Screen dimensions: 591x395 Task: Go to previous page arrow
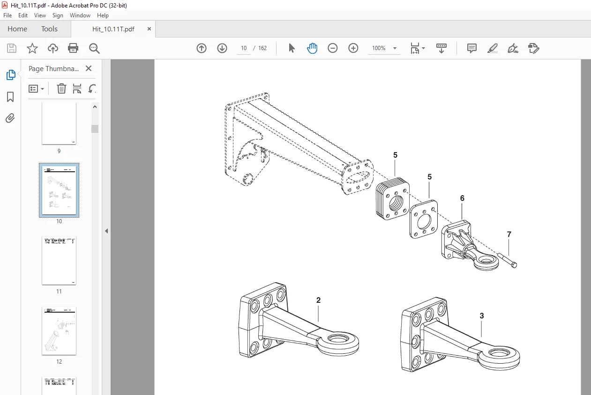click(x=202, y=48)
